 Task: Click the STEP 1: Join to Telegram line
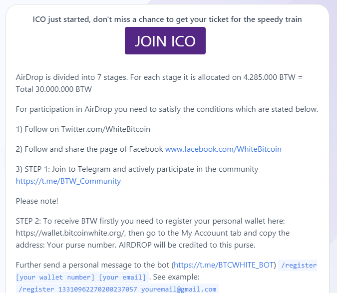coord(137,169)
